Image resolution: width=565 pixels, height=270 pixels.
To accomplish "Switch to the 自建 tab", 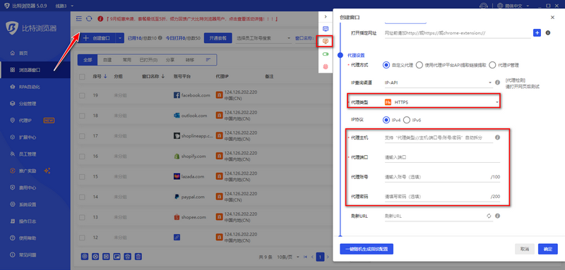I will (x=107, y=60).
